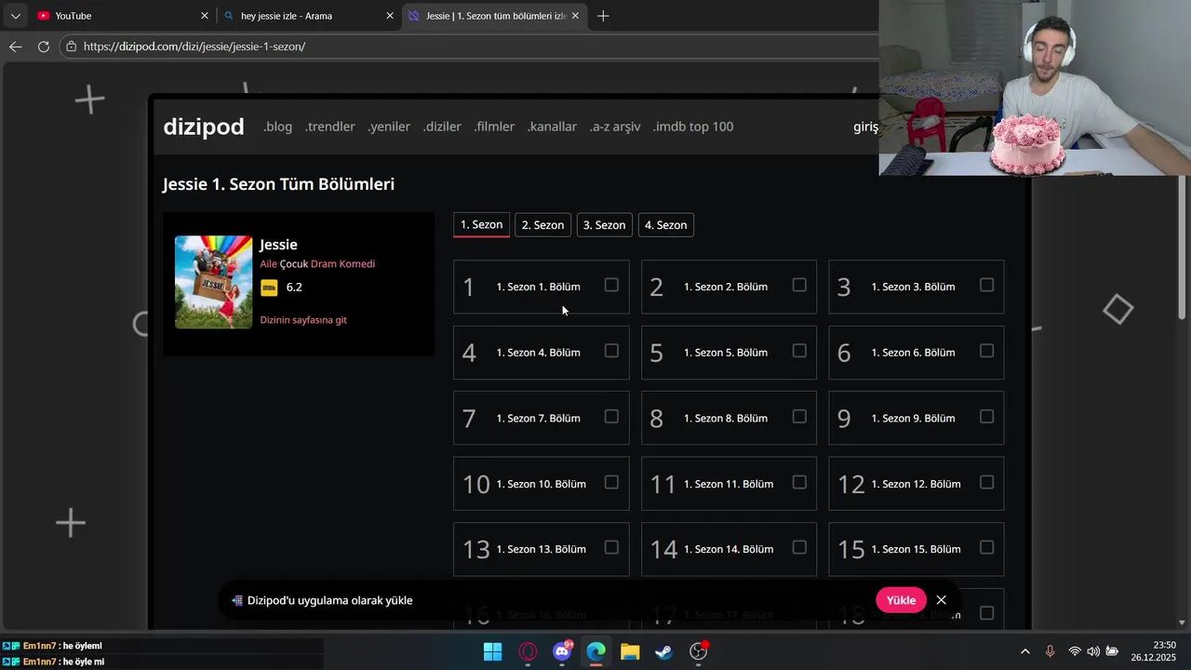1191x670 pixels.
Task: Dismiss the Dizipod install banner
Action: tap(942, 600)
